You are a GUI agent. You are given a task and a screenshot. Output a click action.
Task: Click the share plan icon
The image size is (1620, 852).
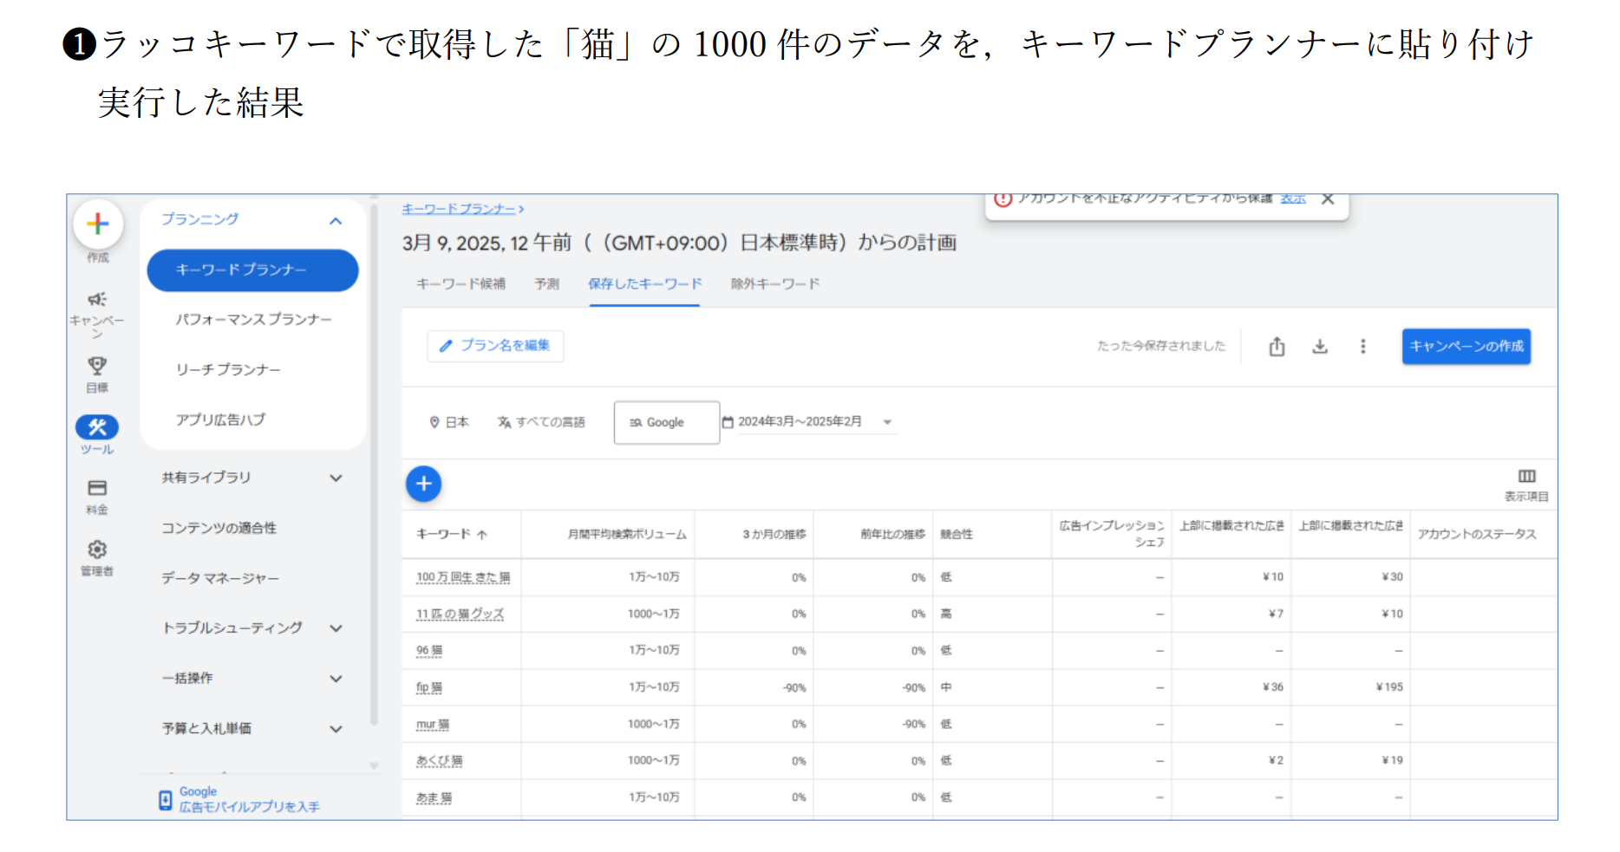tap(1277, 347)
